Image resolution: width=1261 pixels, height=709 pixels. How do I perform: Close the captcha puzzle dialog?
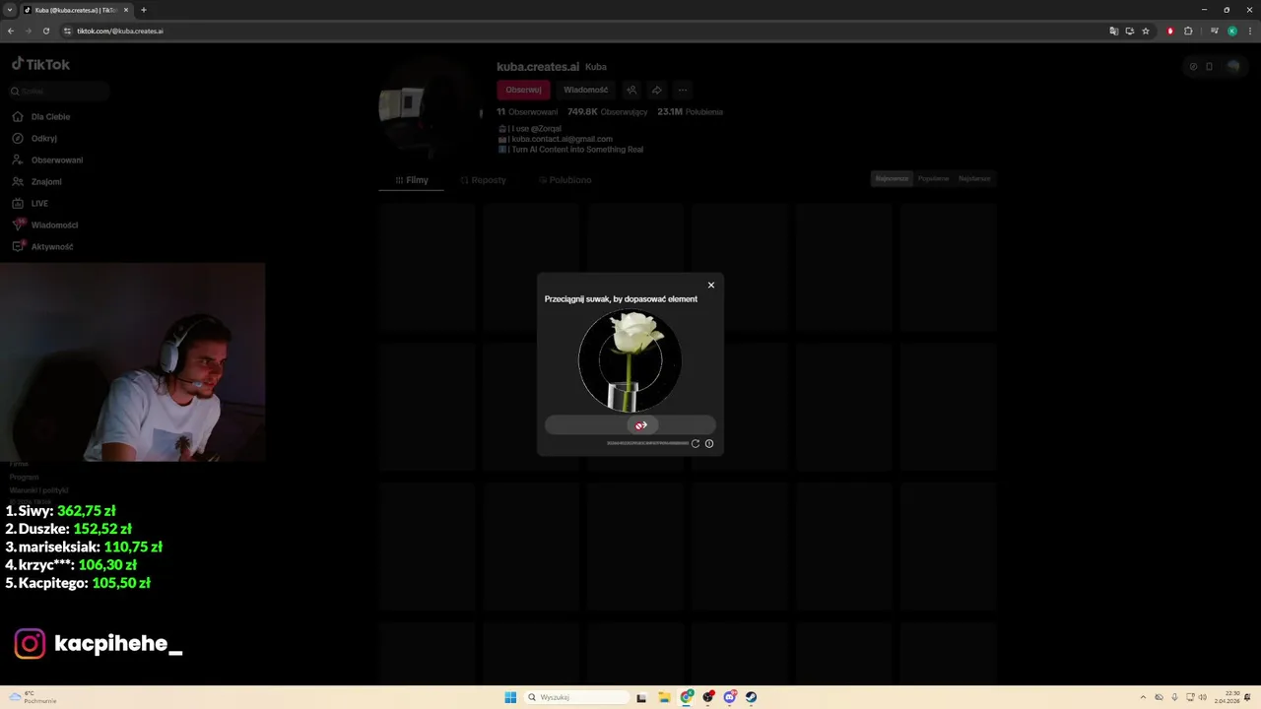pyautogui.click(x=711, y=286)
